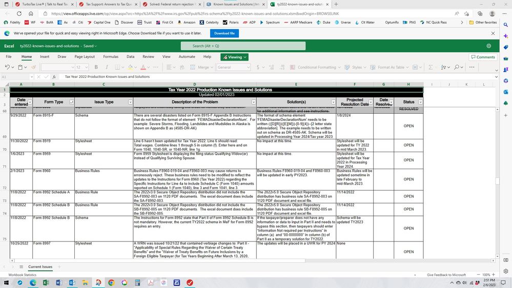Select column D header
The height and width of the screenshot is (288, 512).
point(195,84)
